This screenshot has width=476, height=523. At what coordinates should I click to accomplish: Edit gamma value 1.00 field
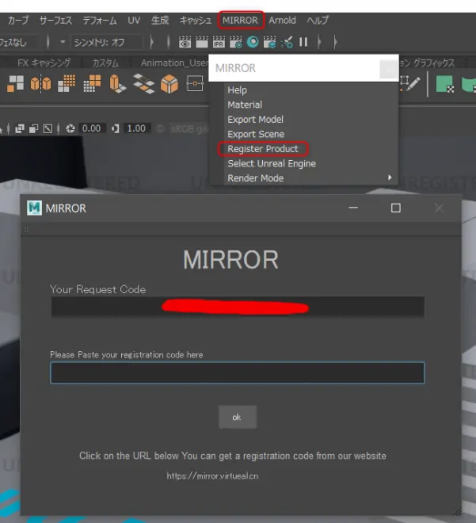[136, 128]
